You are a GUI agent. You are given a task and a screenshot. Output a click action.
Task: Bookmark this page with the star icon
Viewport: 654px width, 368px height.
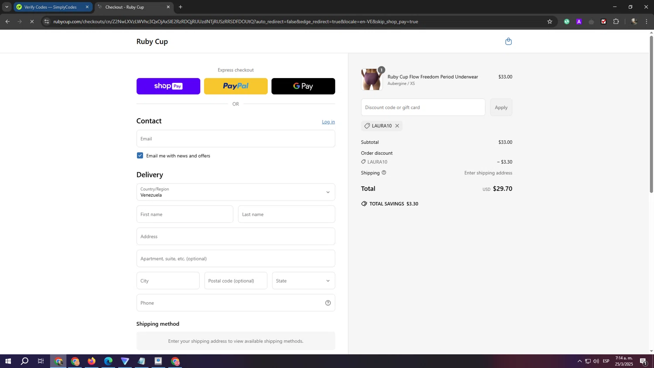pos(550,21)
